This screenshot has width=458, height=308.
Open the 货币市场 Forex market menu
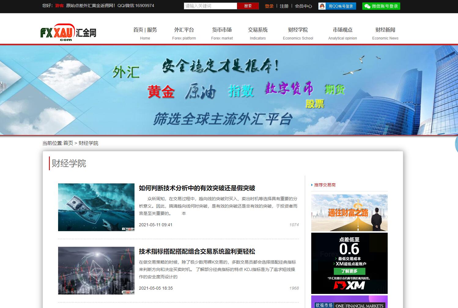click(x=222, y=33)
